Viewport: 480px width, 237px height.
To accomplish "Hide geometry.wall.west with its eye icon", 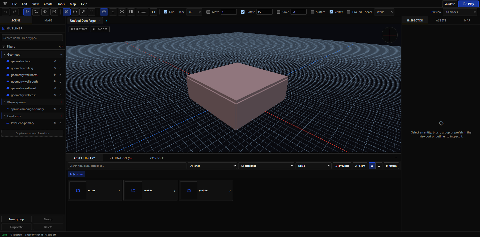I will 55,88.
